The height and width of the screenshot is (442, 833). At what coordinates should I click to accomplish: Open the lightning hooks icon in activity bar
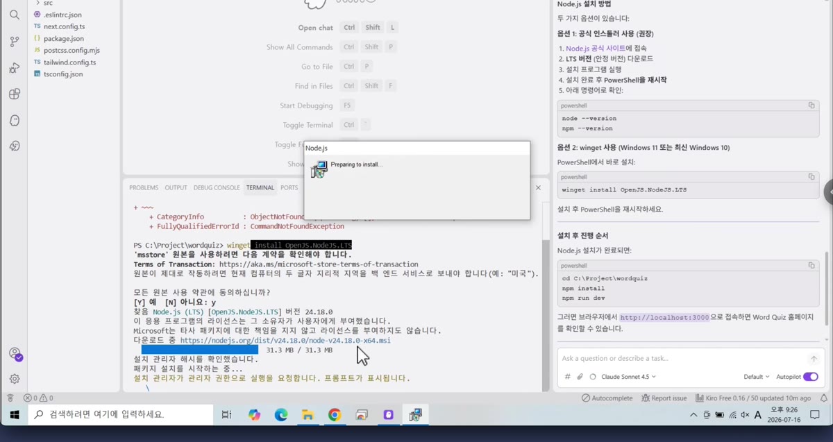click(15, 146)
